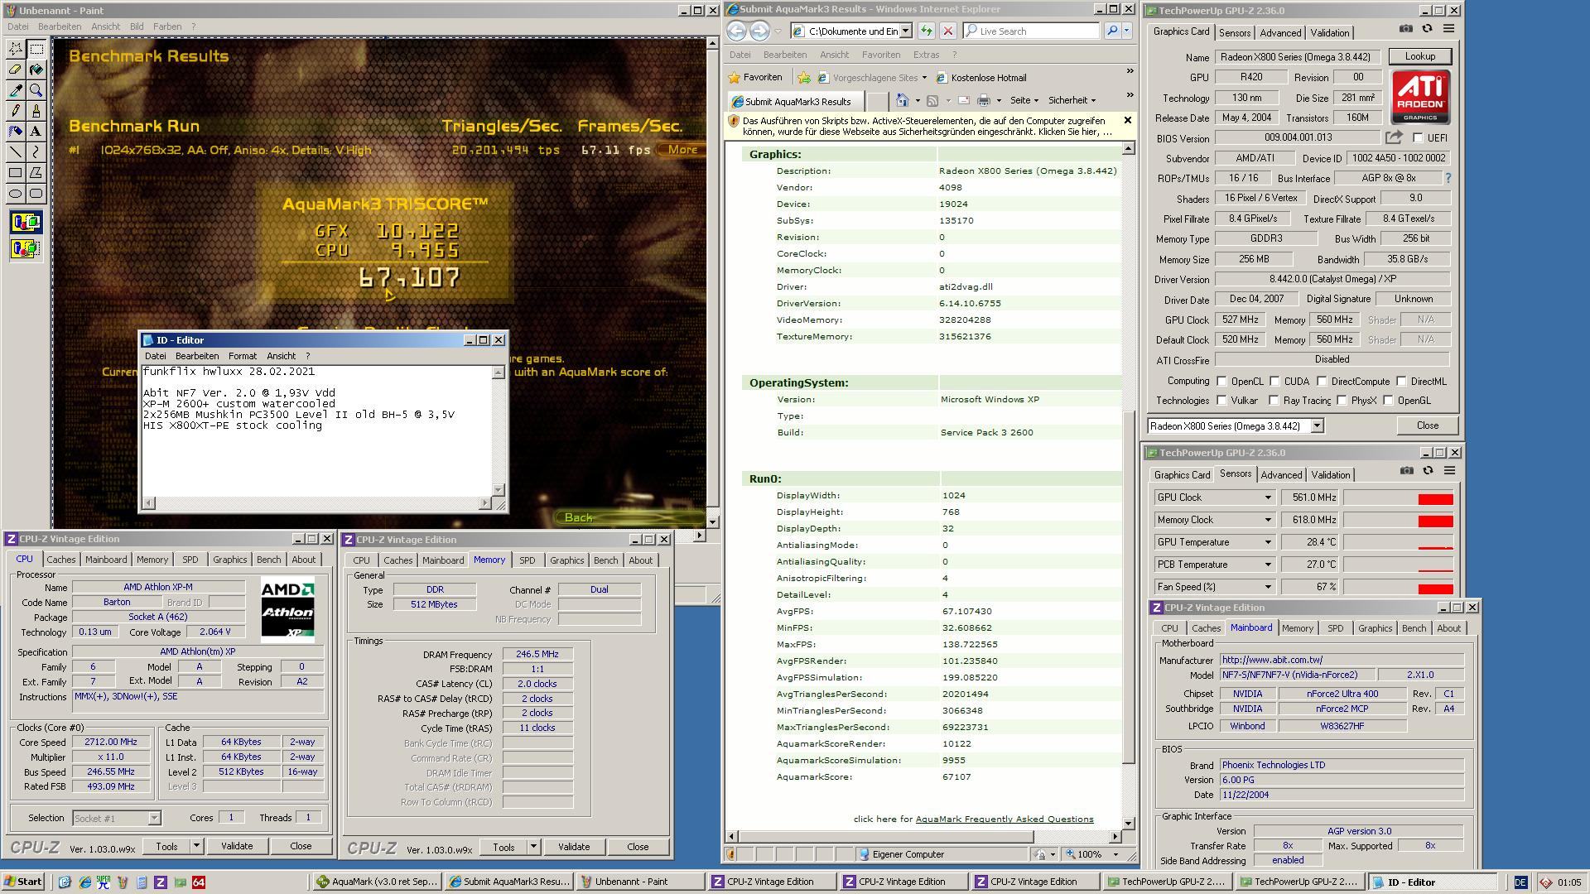Select the rectangular selection tool in Paint
1590x894 pixels.
[x=36, y=49]
